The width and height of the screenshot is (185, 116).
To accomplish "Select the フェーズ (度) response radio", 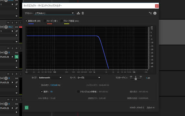I will tap(45, 21).
